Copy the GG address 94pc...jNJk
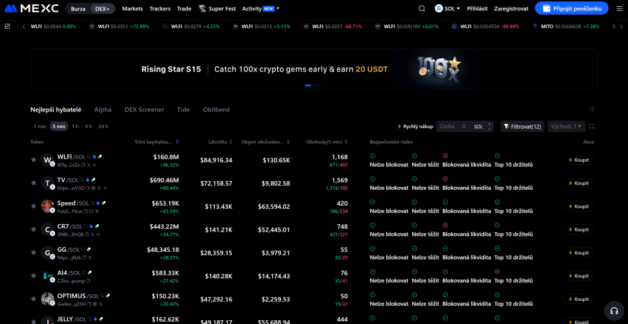 (84, 258)
